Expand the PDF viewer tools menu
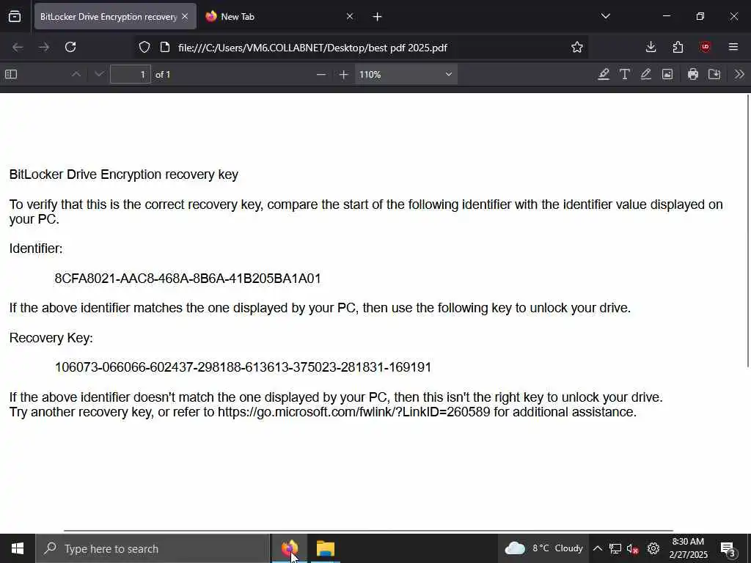This screenshot has height=563, width=751. [739, 74]
